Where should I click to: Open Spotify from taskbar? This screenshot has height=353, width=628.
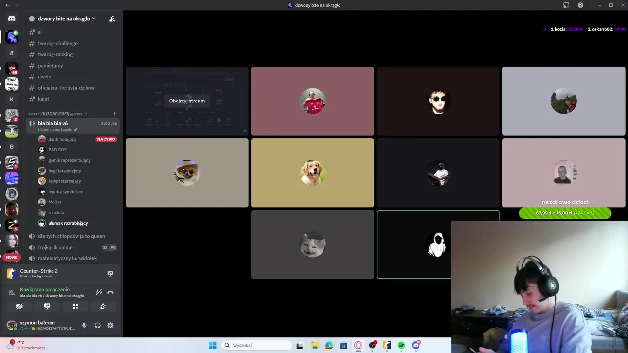(401, 345)
